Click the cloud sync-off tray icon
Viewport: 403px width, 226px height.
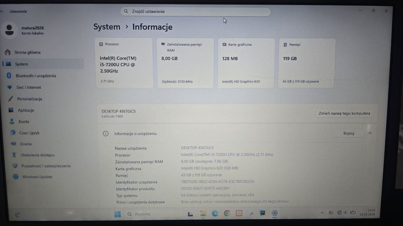pyautogui.click(x=331, y=213)
